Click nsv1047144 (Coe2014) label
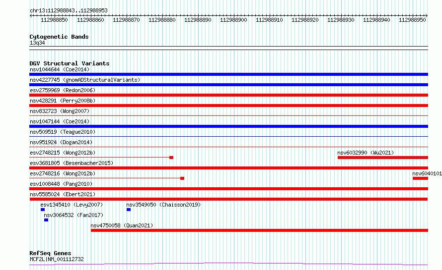442x270 pixels. [x=60, y=121]
